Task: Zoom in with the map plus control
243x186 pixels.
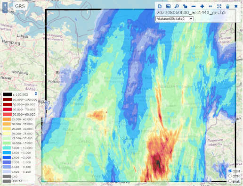Action: [x=5, y=5]
